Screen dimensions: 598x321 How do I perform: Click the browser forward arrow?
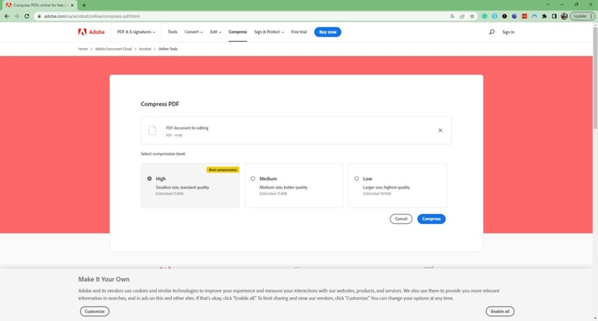(16, 16)
